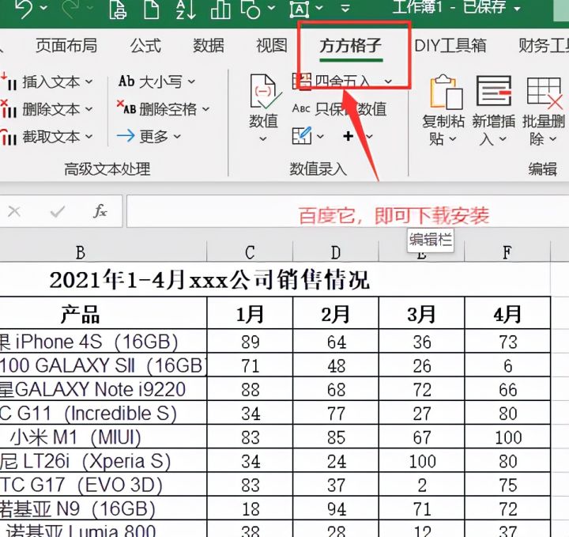
Task: Click 只保留数值 button
Action: click(x=339, y=109)
